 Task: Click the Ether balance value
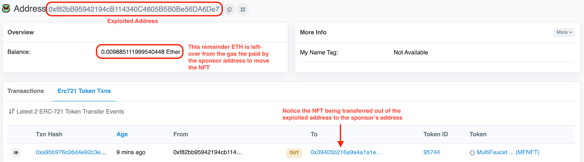141,52
